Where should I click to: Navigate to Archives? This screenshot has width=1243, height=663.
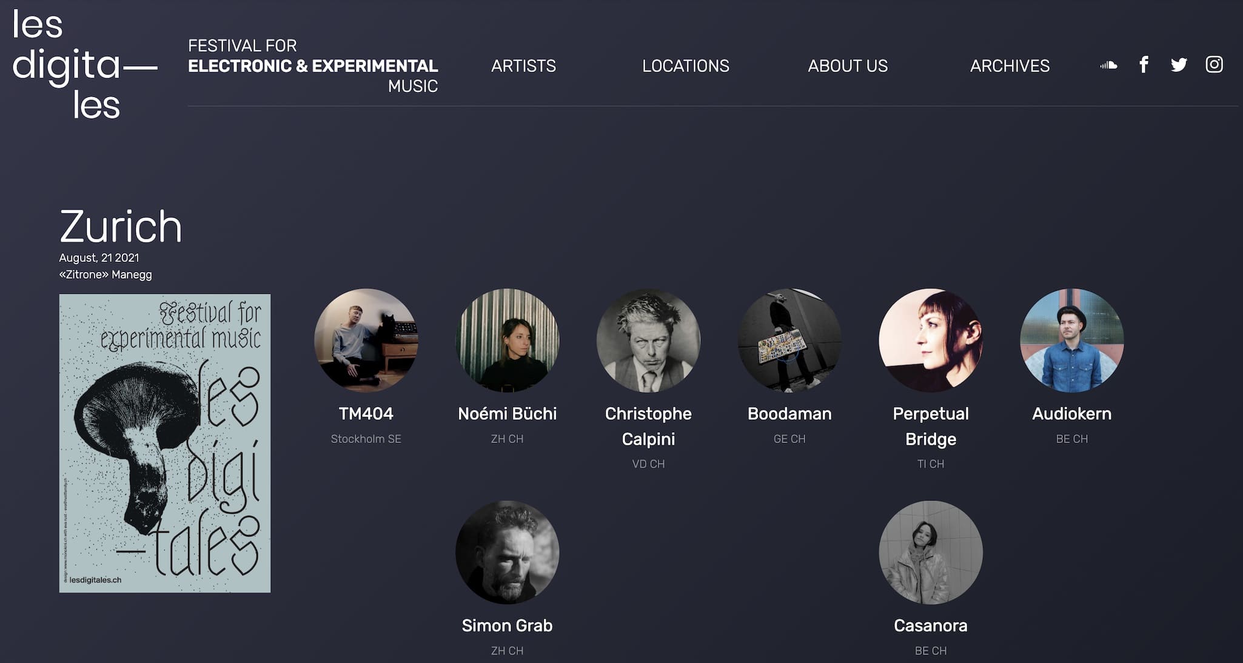(x=1010, y=66)
